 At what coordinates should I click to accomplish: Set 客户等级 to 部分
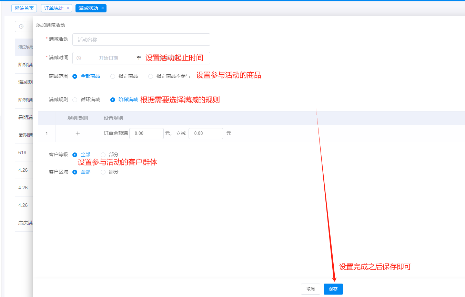click(x=103, y=155)
